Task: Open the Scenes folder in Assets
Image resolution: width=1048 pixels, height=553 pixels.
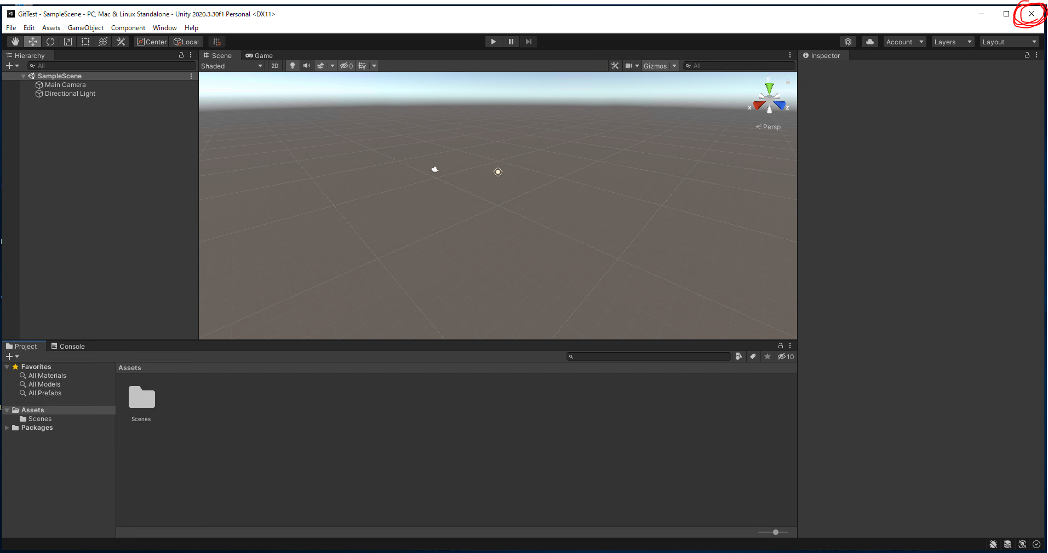Action: pos(141,398)
